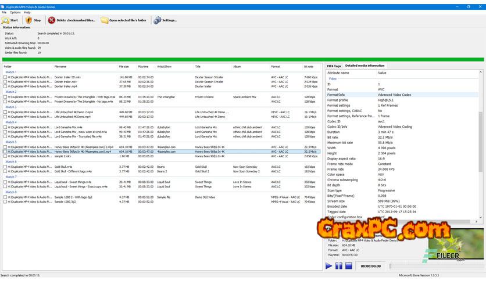The height and width of the screenshot is (281, 486).
Task: Click the media info scrollbar's down arrow
Action: 480,217
